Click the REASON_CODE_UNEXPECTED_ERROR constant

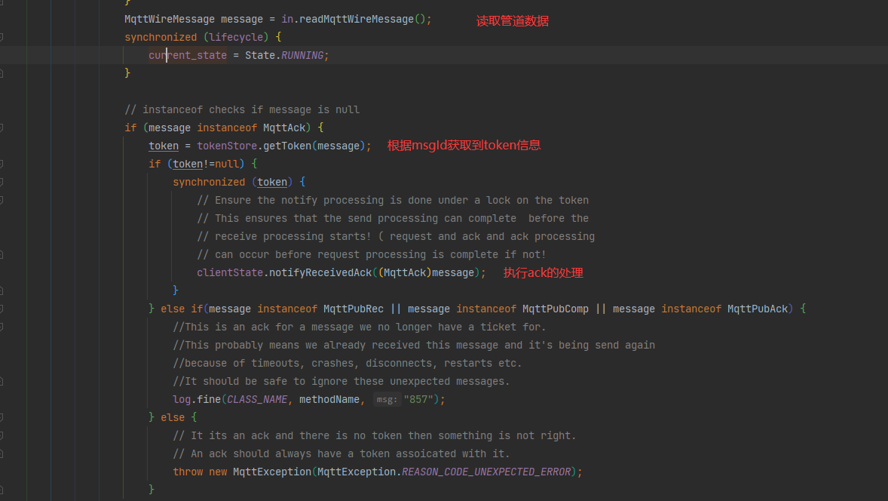tap(486, 472)
